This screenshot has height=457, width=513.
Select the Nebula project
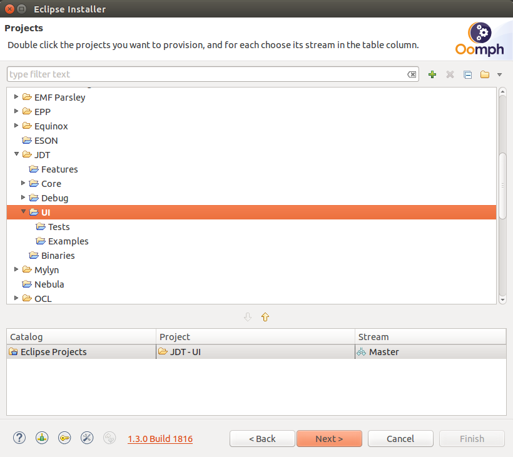[x=49, y=284]
